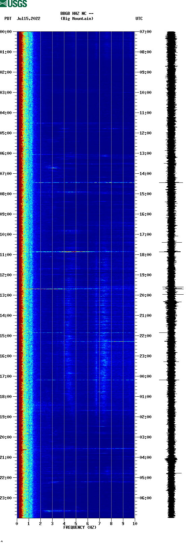Click the 10 Hz frequency tick label
The image size is (186, 545).
coord(135,524)
